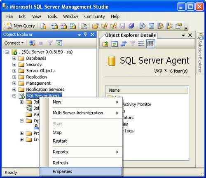Open the Properties Window toolbar icon
Image resolution: width=206 pixels, height=178 pixels.
pos(178,26)
